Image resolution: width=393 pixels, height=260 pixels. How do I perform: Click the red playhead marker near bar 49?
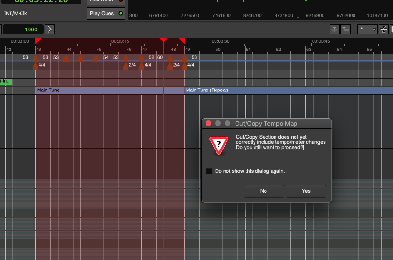point(182,41)
